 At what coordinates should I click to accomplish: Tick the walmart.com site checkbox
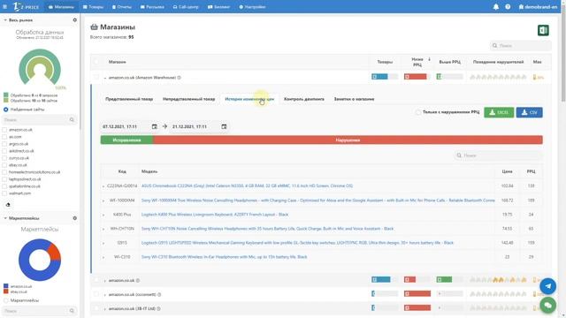click(x=4, y=193)
